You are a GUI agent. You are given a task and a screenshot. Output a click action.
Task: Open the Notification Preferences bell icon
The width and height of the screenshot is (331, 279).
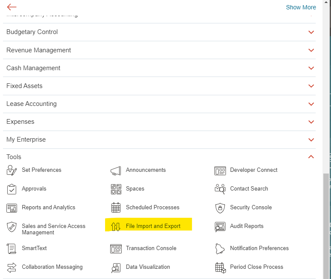pos(220,249)
